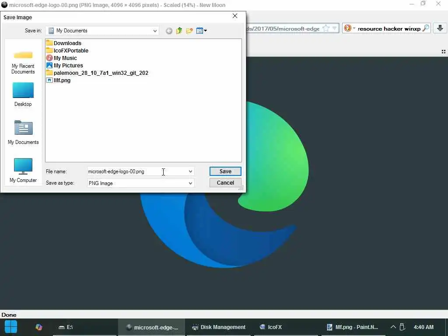448x336 pixels.
Task: Select My Recent Documents in places bar
Action: [23, 62]
